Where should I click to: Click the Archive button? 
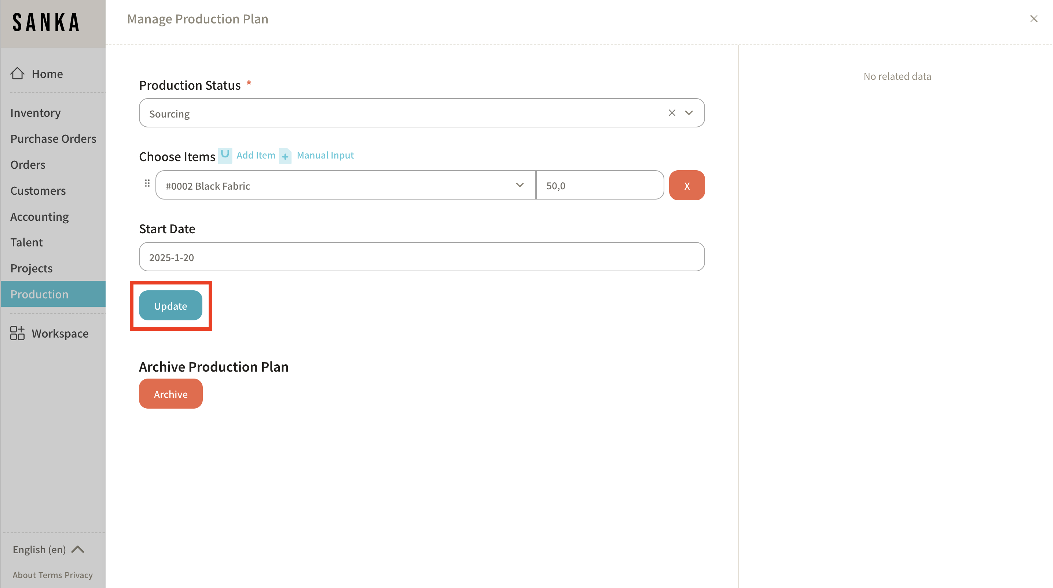coord(170,394)
